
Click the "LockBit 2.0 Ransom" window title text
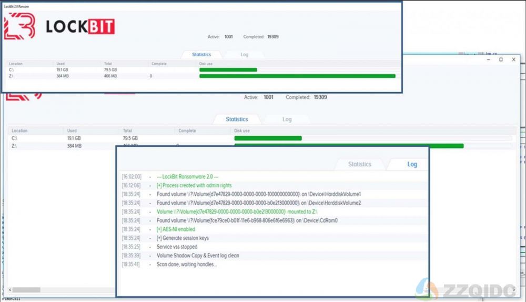pos(16,6)
